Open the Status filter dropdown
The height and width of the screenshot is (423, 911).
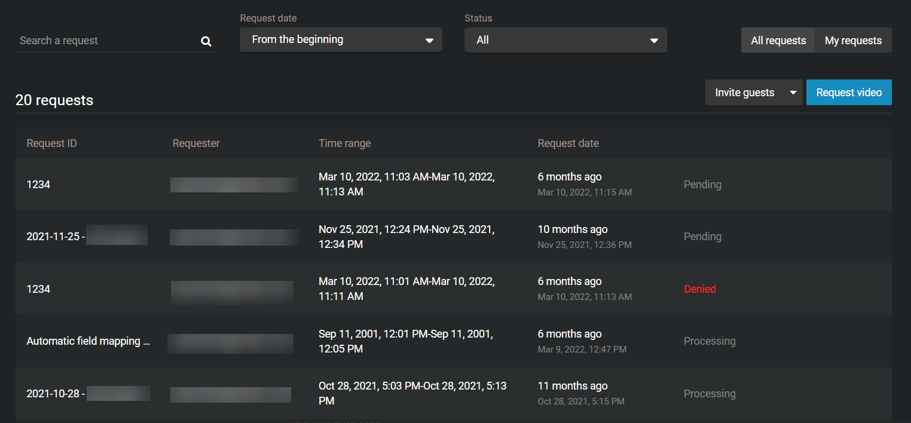[x=565, y=40]
